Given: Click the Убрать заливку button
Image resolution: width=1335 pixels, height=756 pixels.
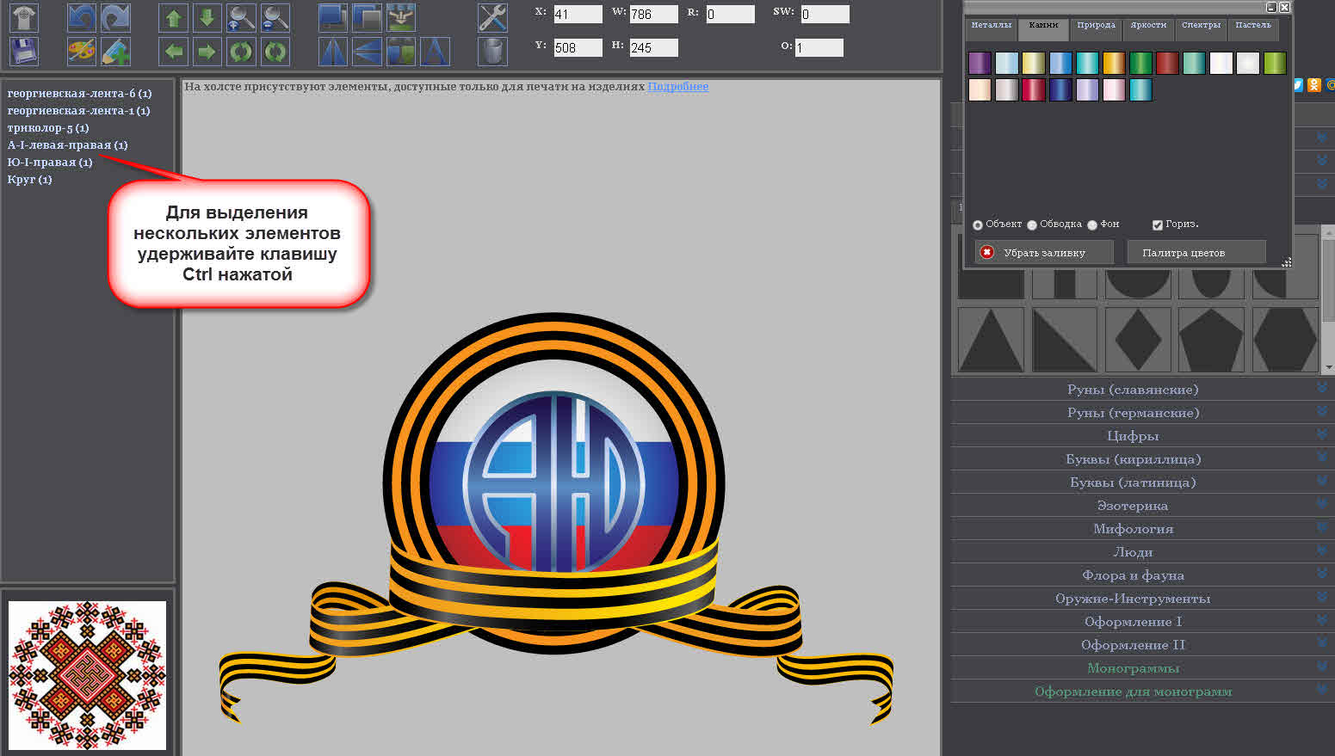Looking at the screenshot, I should (1044, 252).
